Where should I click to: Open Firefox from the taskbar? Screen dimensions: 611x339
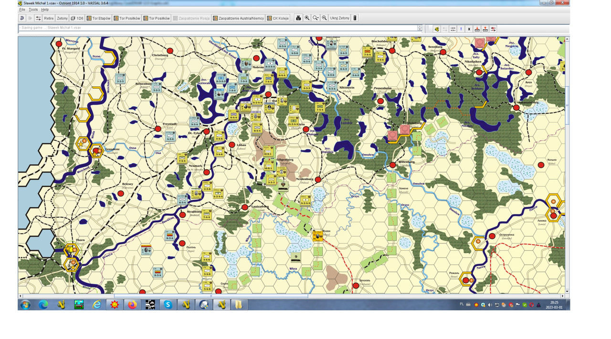[132, 305]
